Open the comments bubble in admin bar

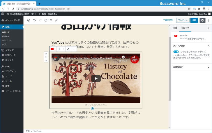click(x=34, y=14)
